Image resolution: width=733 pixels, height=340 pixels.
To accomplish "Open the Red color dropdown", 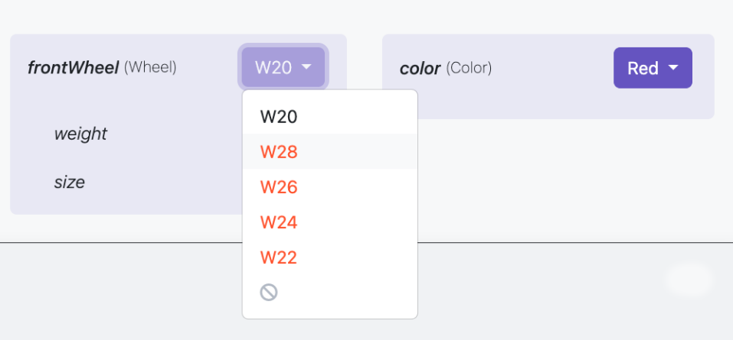I will 652,68.
